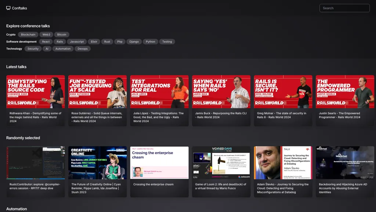Click the Conftalks logo icon
This screenshot has height=212, width=376.
8,8
